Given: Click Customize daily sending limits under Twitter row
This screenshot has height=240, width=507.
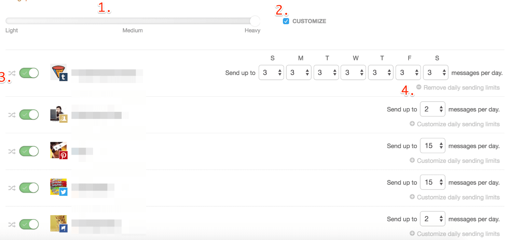Looking at the screenshot, I should [x=458, y=197].
